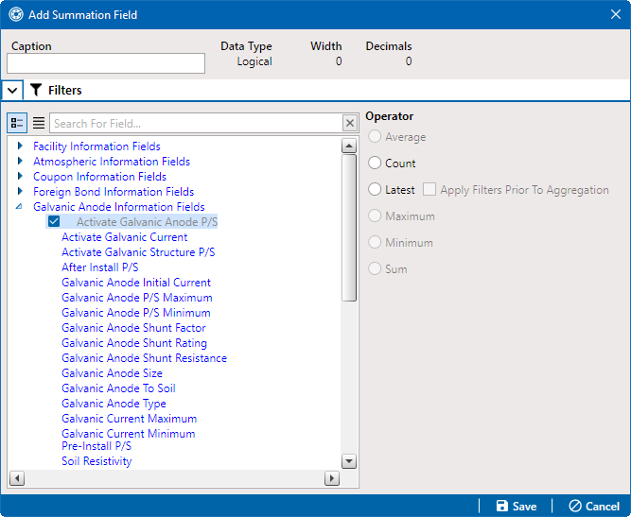Screen dimensions: 631x517
Task: Collapse Galvanic Anode Information Fields
Action: [x=19, y=207]
